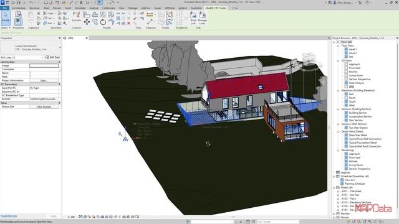Click the ViewCube in the 3D view
Screen dimensions: 399x224
click(309, 58)
